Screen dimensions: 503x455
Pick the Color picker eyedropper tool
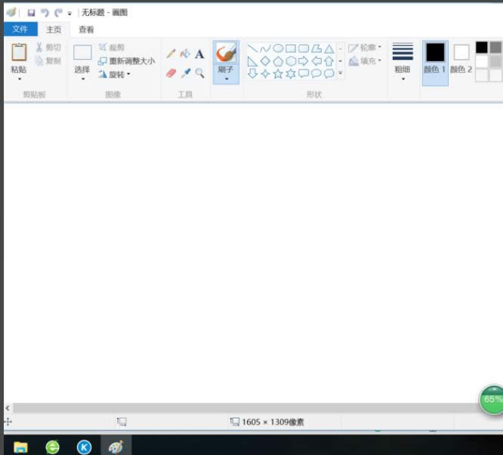point(185,73)
